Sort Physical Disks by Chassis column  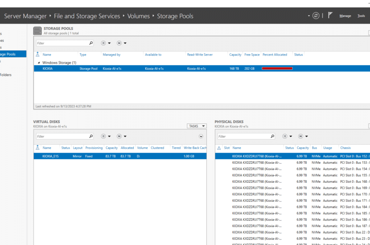tap(345, 148)
